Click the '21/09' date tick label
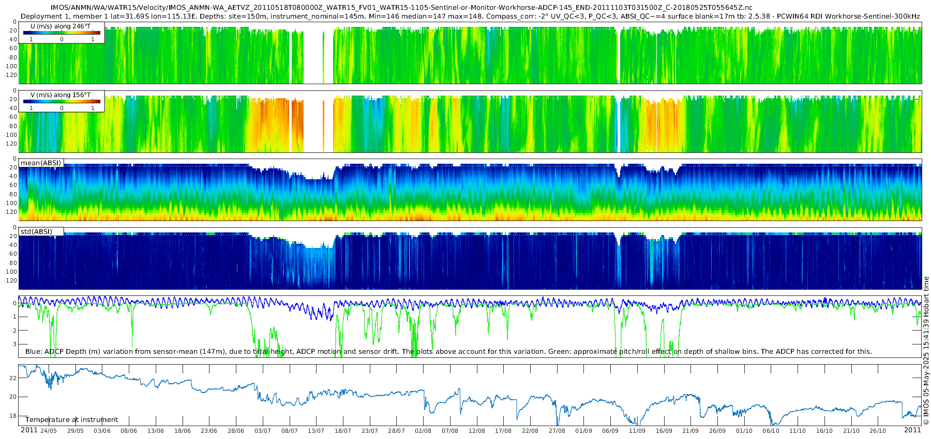 point(690,431)
